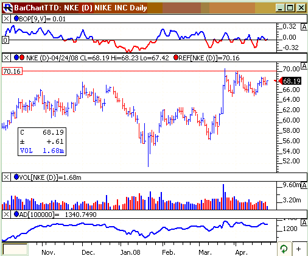Toggle autoscale A on price pane
The height and width of the screenshot is (256, 308).
[304, 66]
